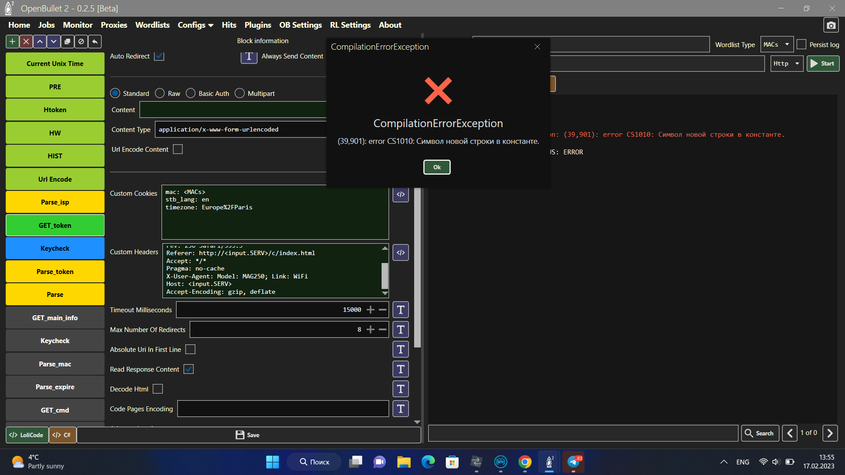Uncheck Read Response Content

[188, 369]
